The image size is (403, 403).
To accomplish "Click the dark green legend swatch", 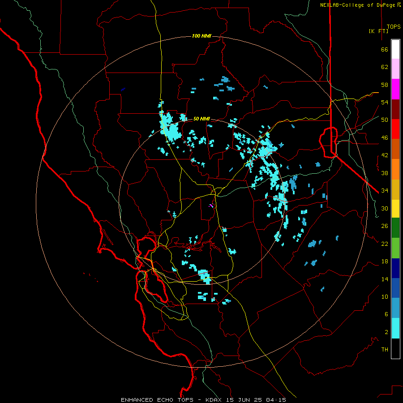I will click(x=395, y=228).
